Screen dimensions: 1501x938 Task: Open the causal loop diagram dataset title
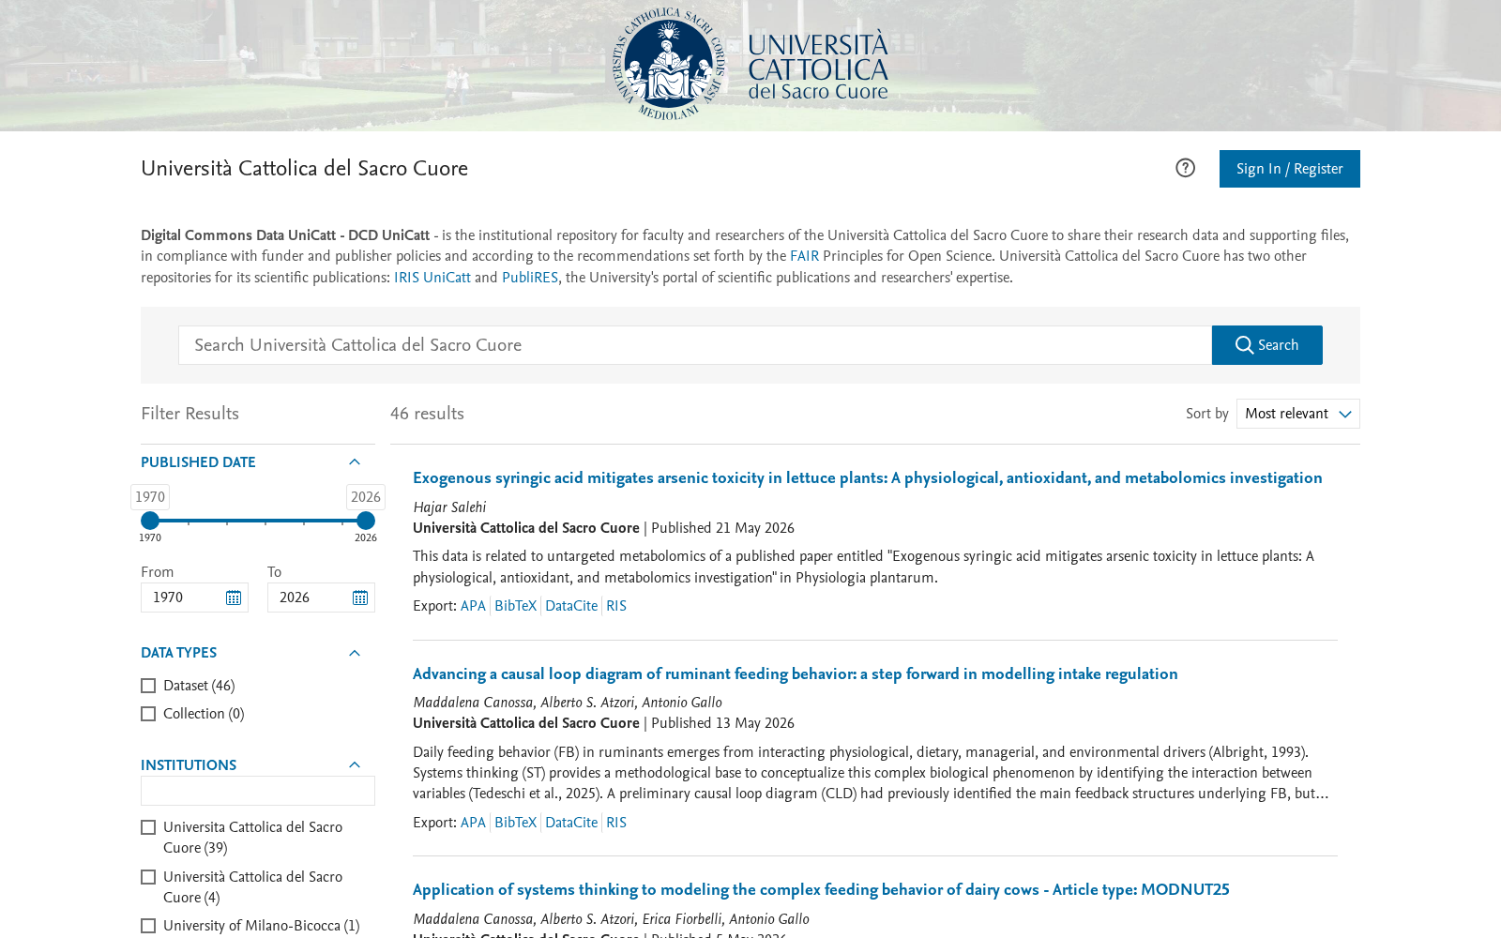[796, 674]
